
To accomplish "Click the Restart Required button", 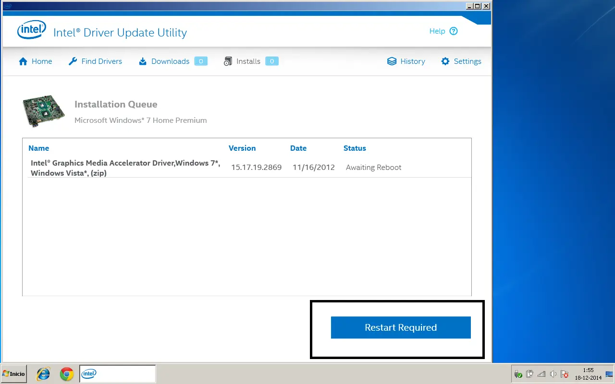I will (x=401, y=327).
